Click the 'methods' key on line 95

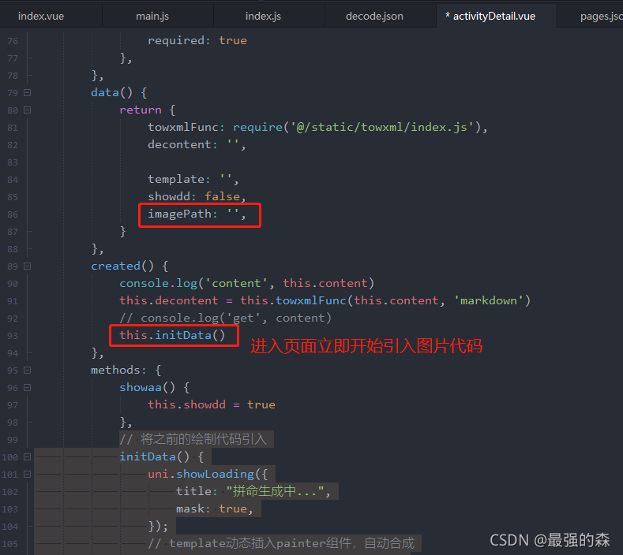pos(115,371)
